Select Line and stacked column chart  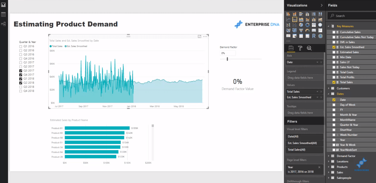coord(307,19)
